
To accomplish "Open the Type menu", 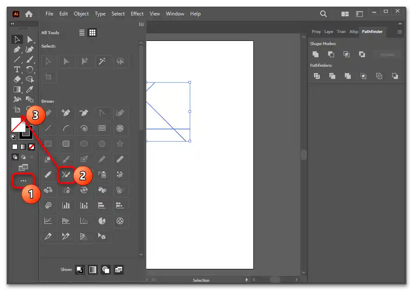I will [x=100, y=14].
